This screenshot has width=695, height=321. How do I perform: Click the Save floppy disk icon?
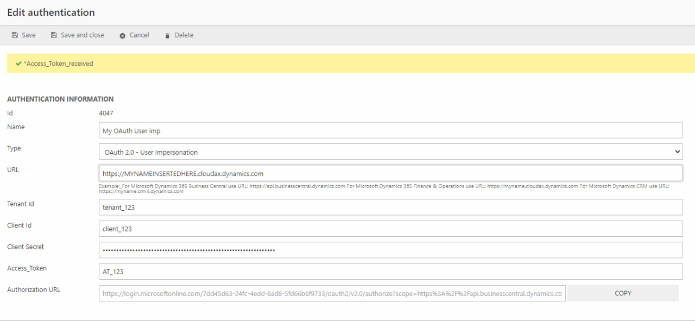[x=15, y=35]
